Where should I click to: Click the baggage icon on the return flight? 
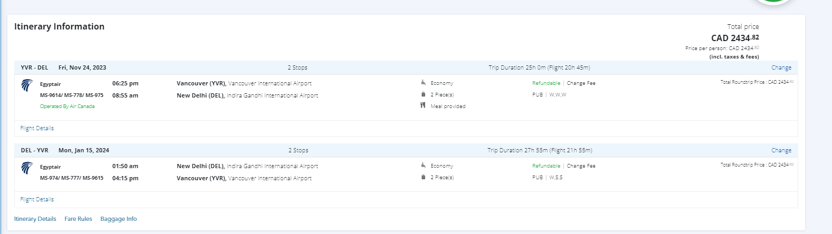coord(423,177)
